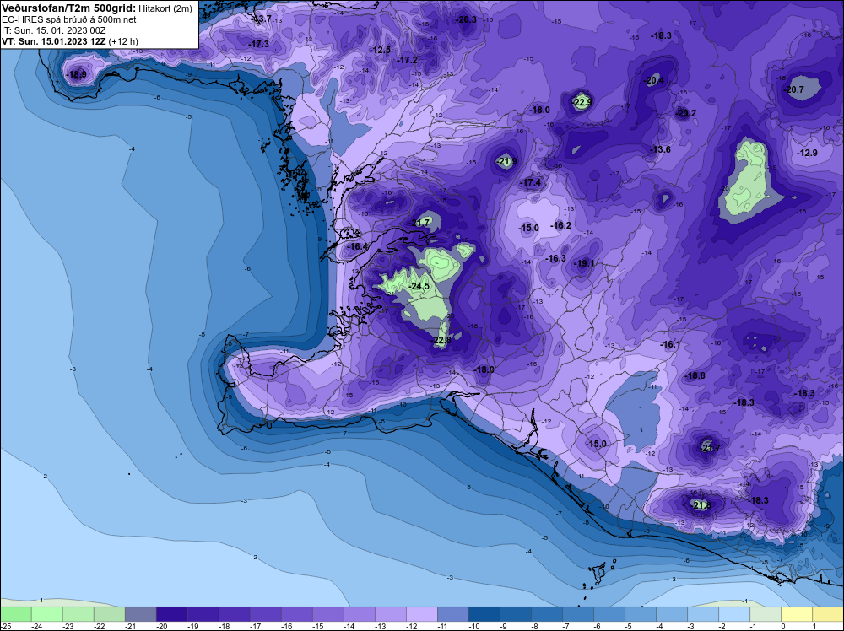
Task: Click the bright green legend swatch labeled -25
Action: (x=15, y=614)
